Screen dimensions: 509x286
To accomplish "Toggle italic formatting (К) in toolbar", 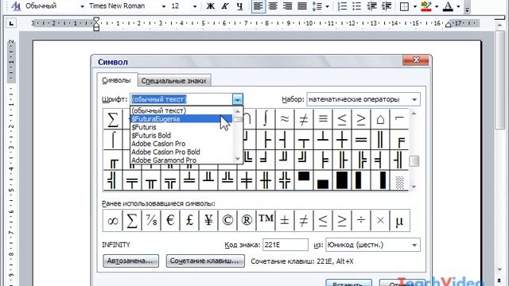I will click(x=224, y=6).
